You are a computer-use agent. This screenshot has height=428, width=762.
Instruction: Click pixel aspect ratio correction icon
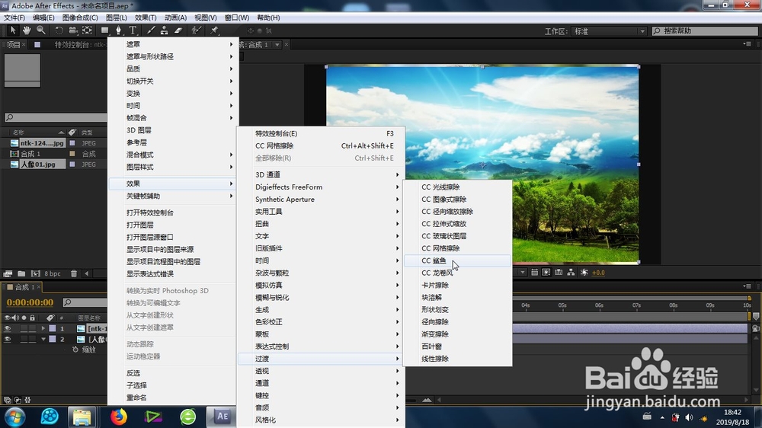(x=534, y=273)
